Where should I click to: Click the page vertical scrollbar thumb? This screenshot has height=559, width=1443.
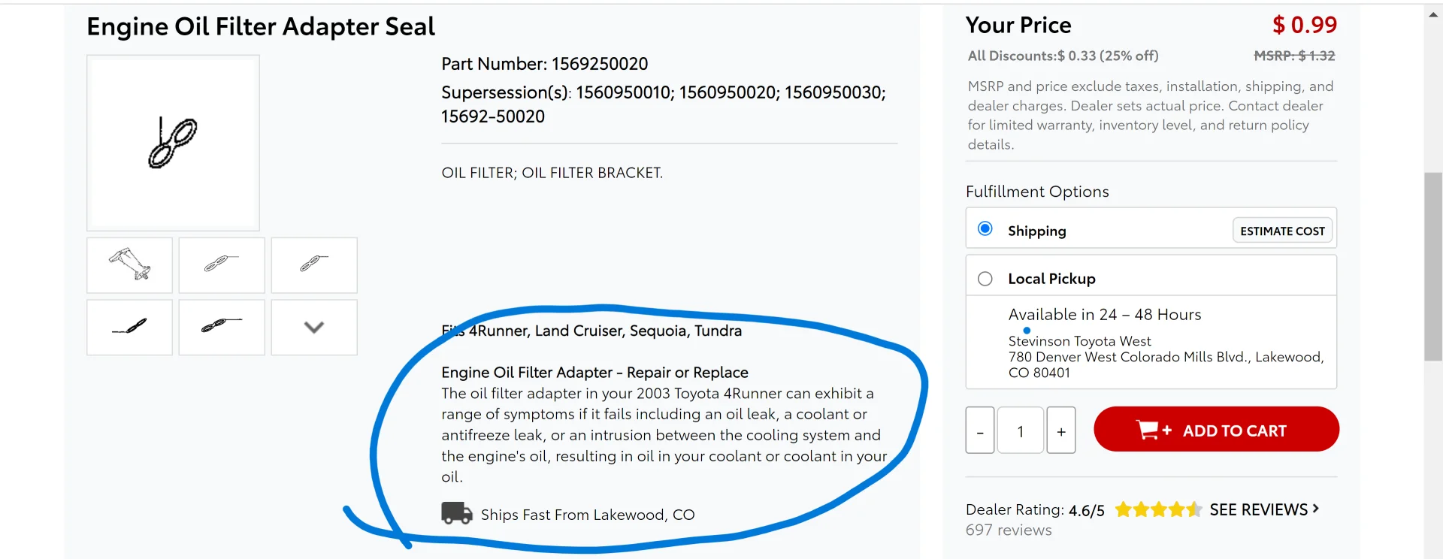coord(1432,267)
